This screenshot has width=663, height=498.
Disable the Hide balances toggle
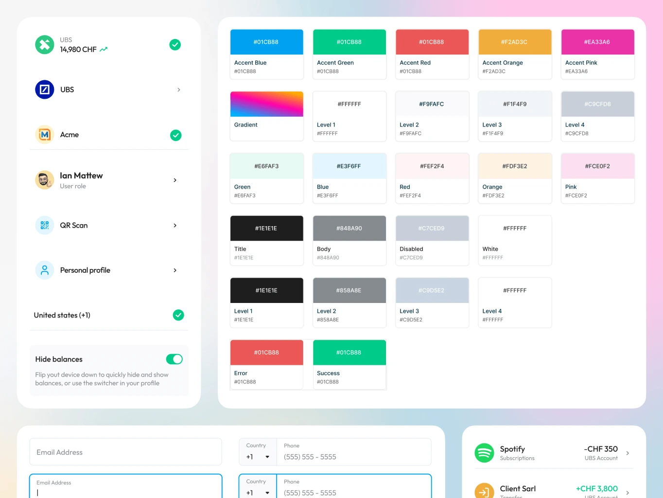[x=174, y=359]
